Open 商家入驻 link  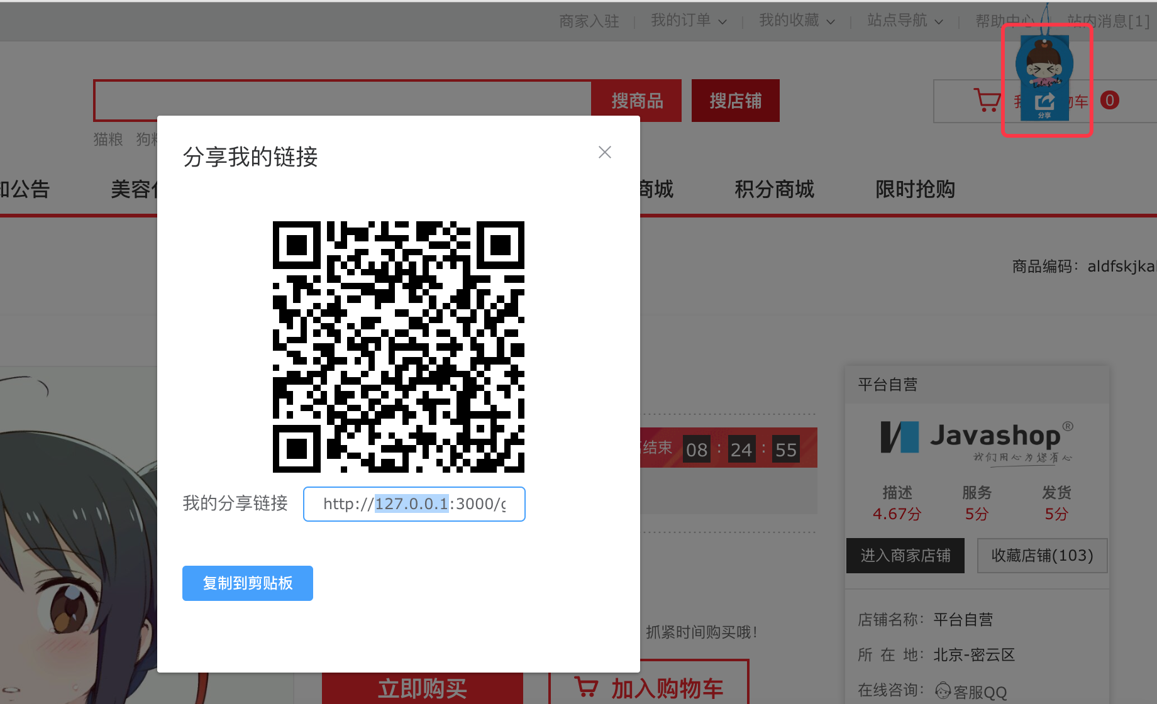[589, 21]
